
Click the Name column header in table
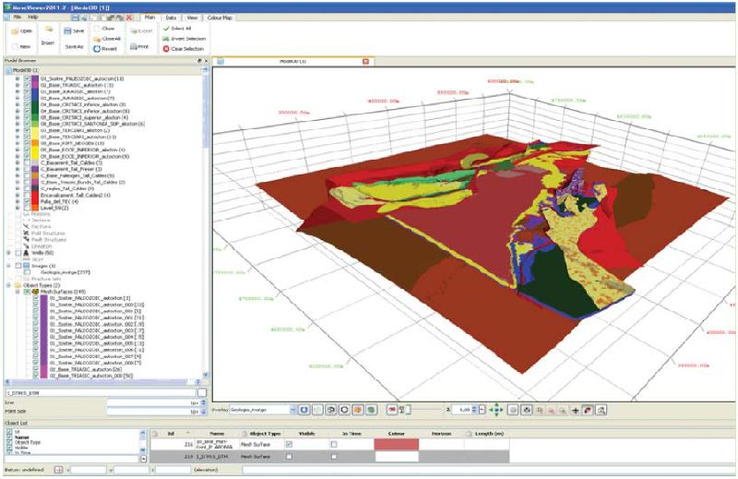pos(217,432)
